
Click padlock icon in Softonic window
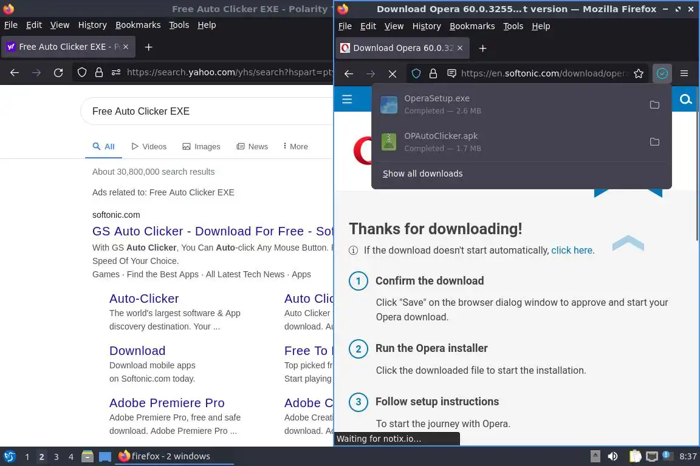433,73
